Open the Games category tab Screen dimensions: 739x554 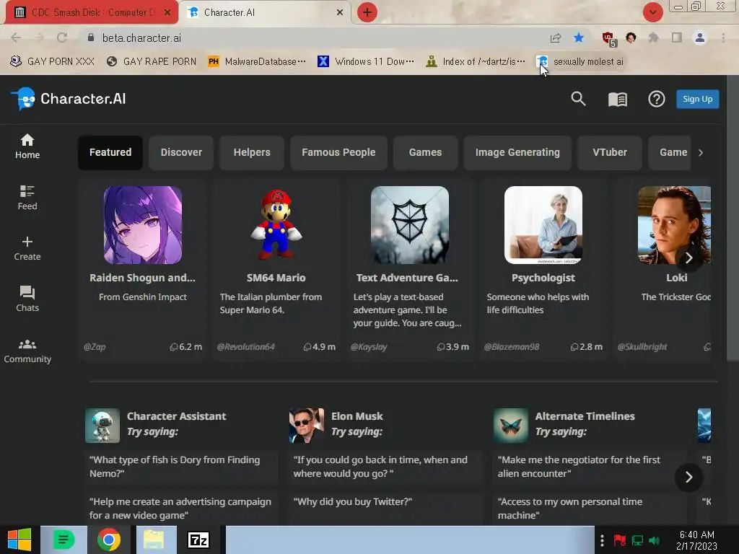(x=425, y=153)
